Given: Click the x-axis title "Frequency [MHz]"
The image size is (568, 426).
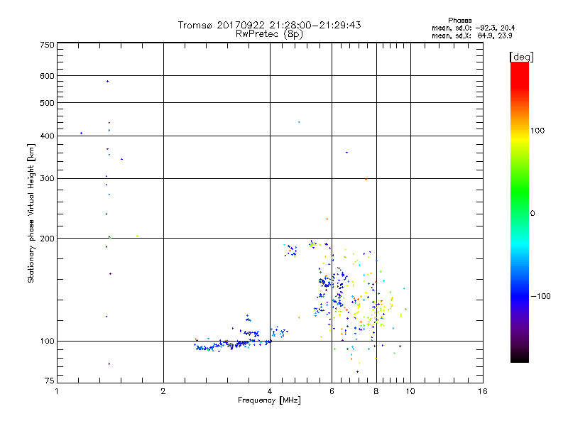Looking at the screenshot, I should (269, 400).
